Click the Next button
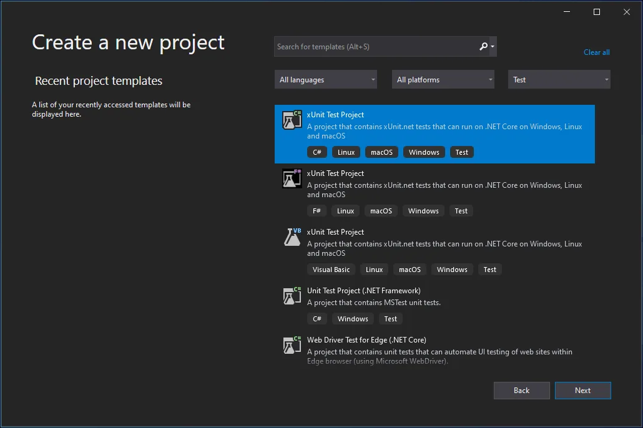The width and height of the screenshot is (643, 428). [x=582, y=390]
